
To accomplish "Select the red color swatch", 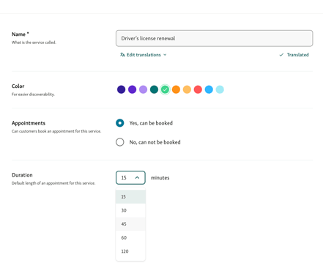I will coord(198,89).
